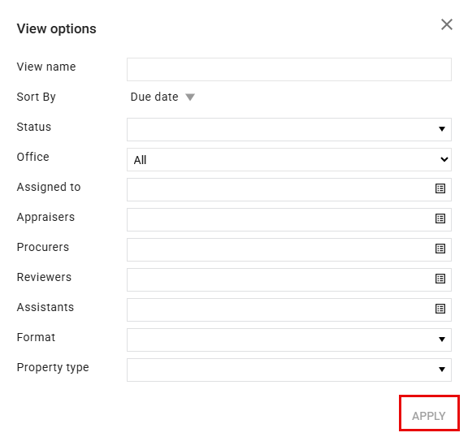The width and height of the screenshot is (468, 437).
Task: Expand the Status dropdown arrow
Action: (x=442, y=129)
